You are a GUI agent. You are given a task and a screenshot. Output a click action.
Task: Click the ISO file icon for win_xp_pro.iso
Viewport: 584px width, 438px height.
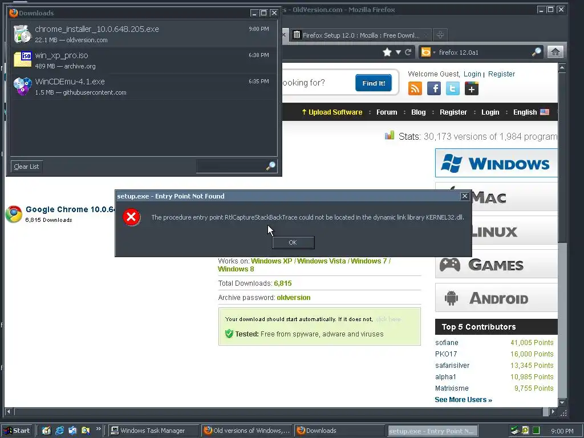(22, 59)
